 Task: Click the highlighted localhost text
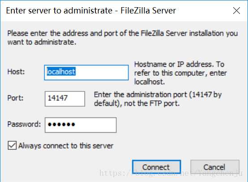click(61, 71)
